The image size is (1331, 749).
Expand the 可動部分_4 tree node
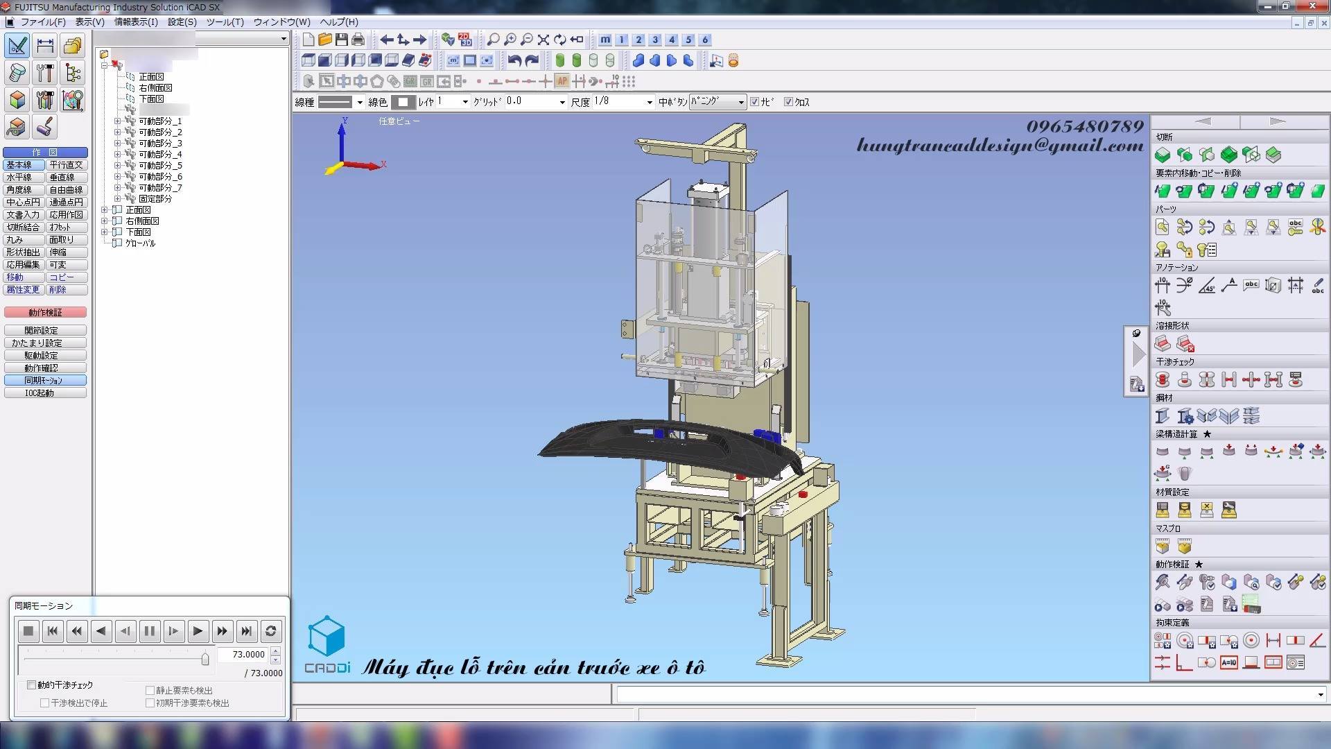(117, 155)
